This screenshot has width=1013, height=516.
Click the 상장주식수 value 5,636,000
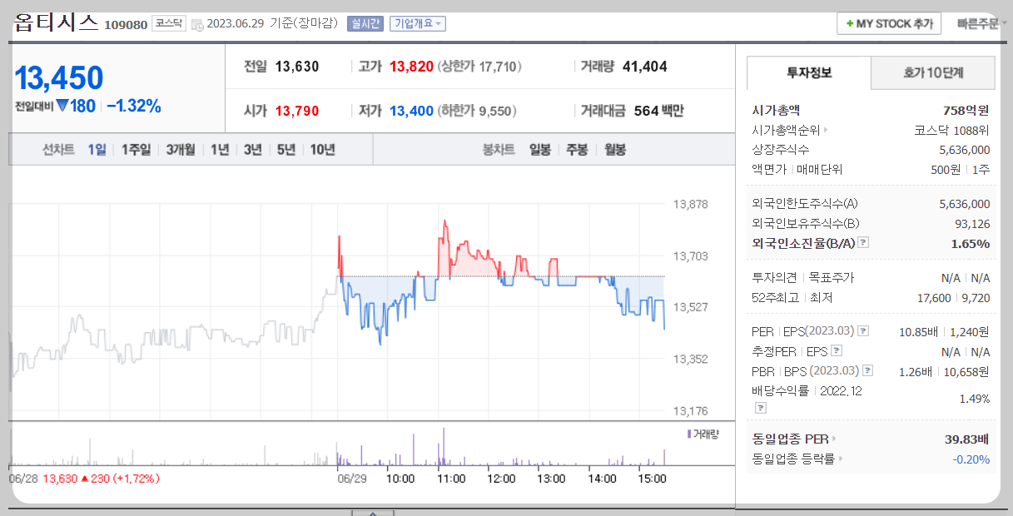[964, 149]
